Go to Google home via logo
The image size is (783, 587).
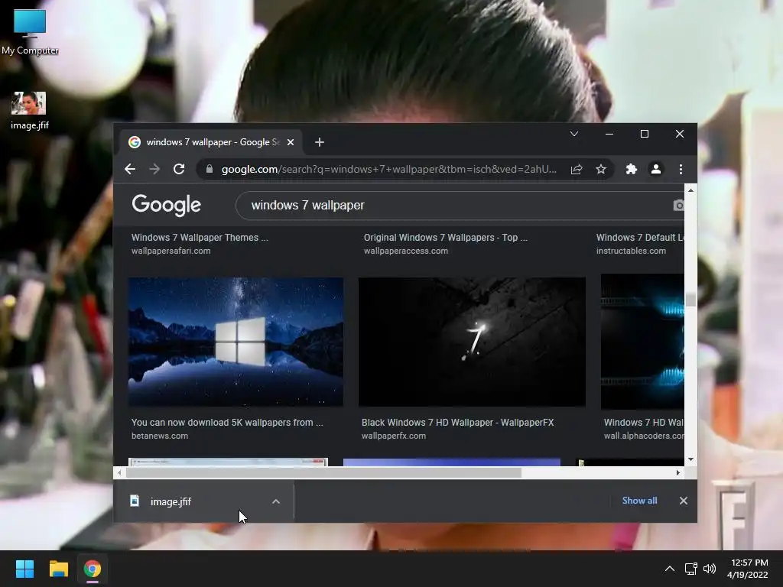coord(166,205)
